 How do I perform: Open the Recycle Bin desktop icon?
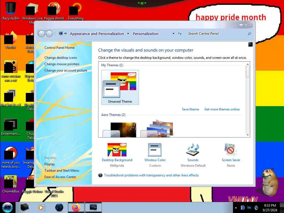11,11
